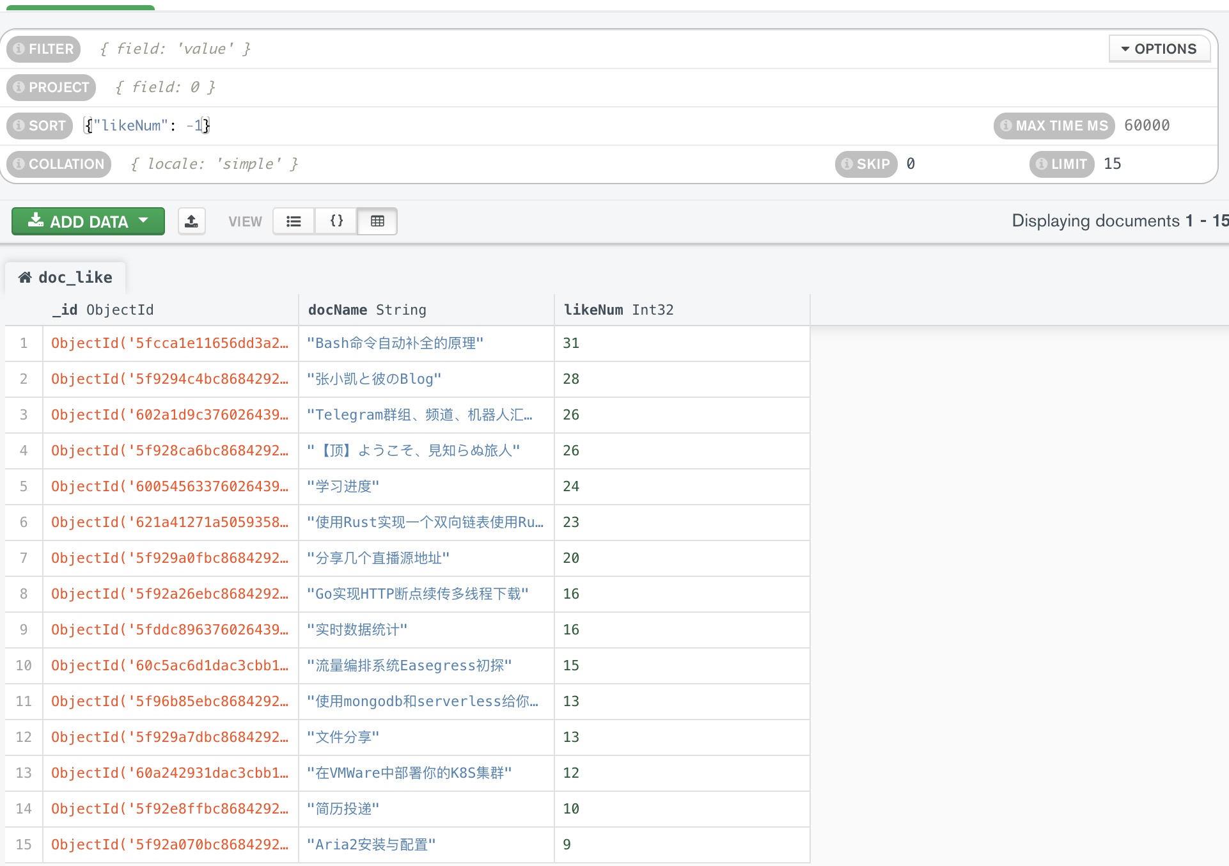
Task: Click ObjectId cell starting '60c5ac6d1dac3cbb1
Action: (171, 666)
